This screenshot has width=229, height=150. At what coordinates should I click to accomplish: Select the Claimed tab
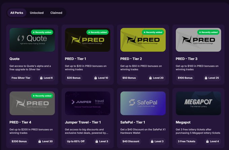[x=56, y=13]
